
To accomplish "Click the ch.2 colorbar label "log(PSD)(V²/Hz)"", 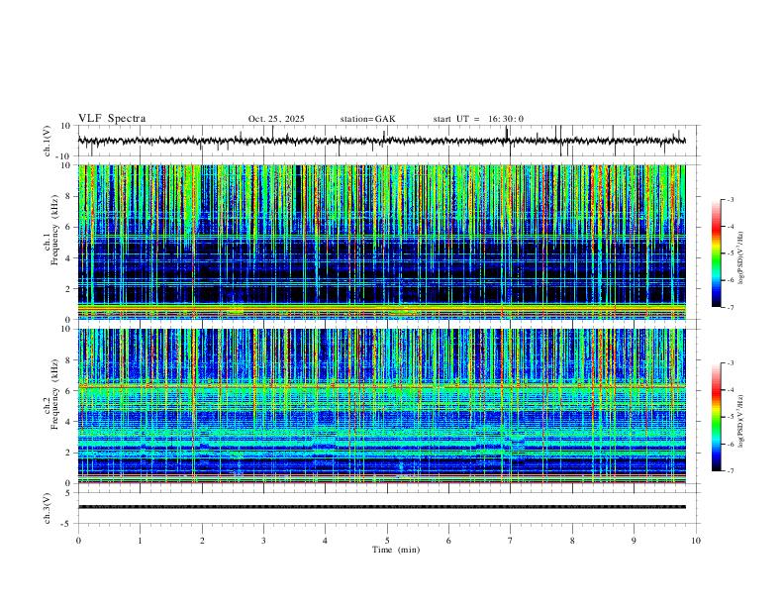I will coord(741,421).
